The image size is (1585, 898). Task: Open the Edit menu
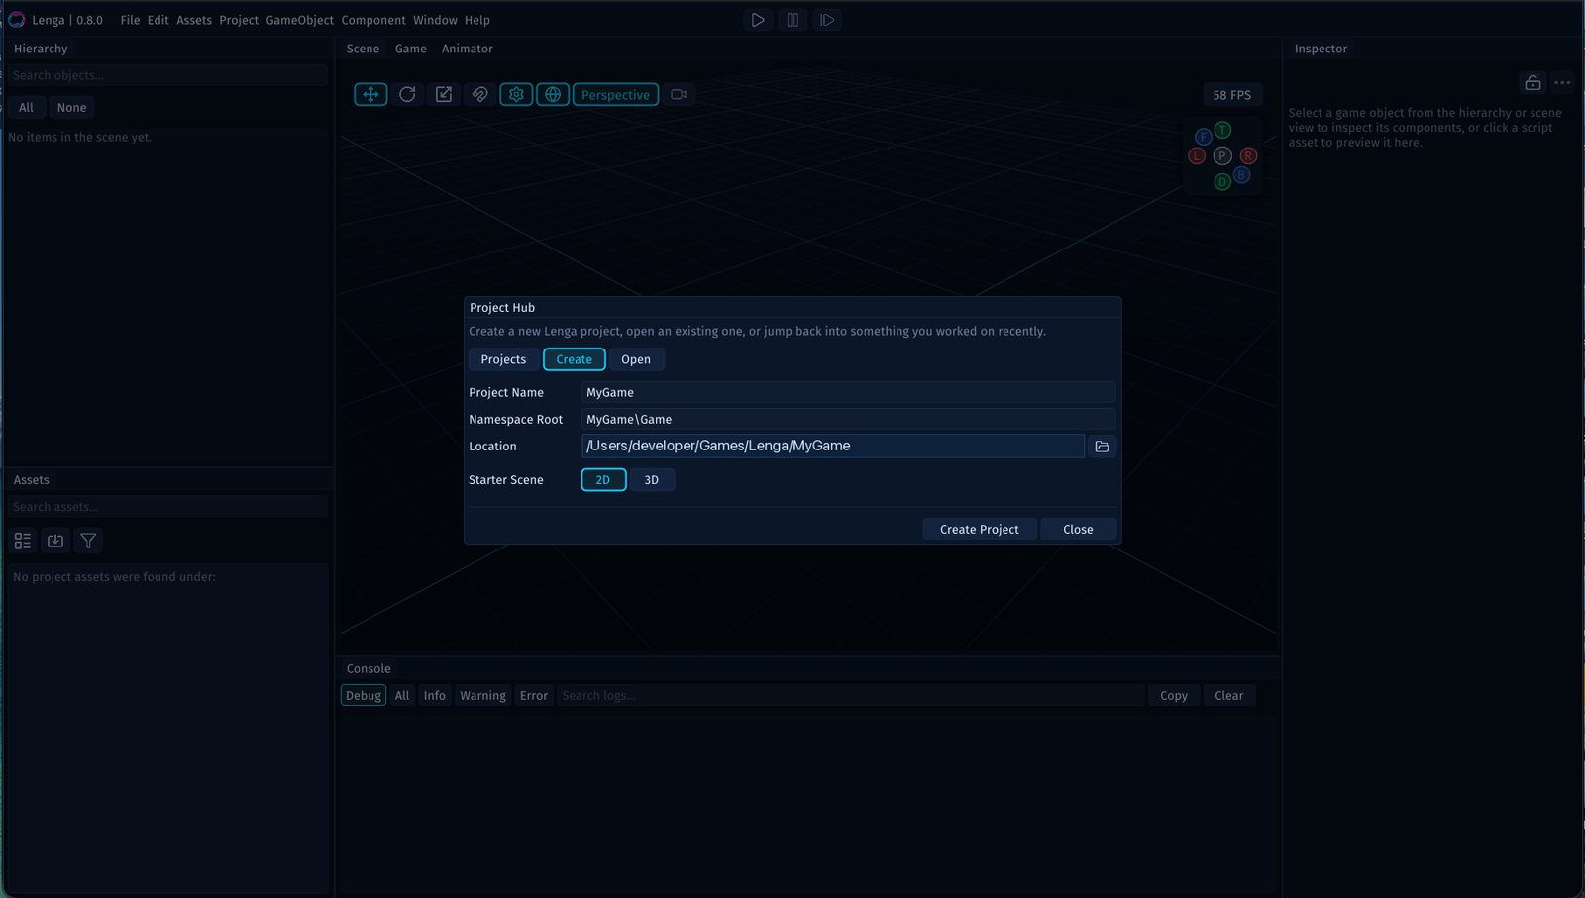tap(158, 20)
